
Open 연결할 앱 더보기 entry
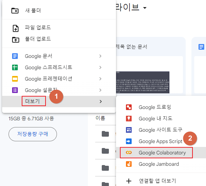[161, 181]
